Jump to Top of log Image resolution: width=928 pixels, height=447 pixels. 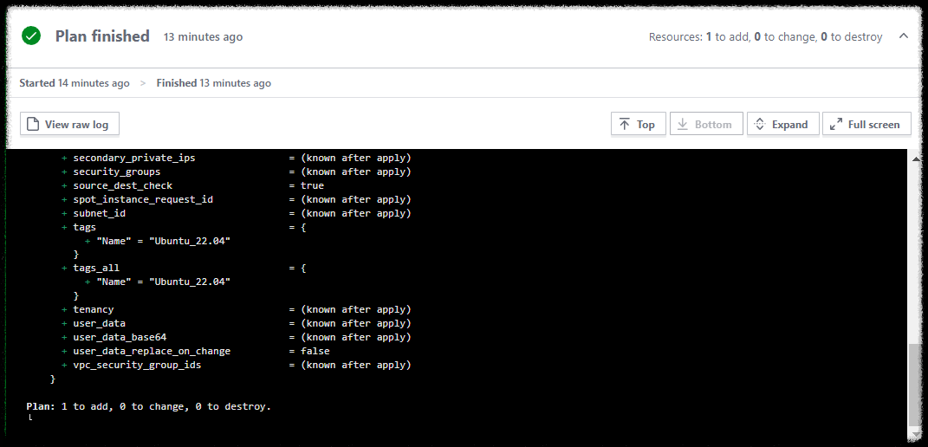638,125
